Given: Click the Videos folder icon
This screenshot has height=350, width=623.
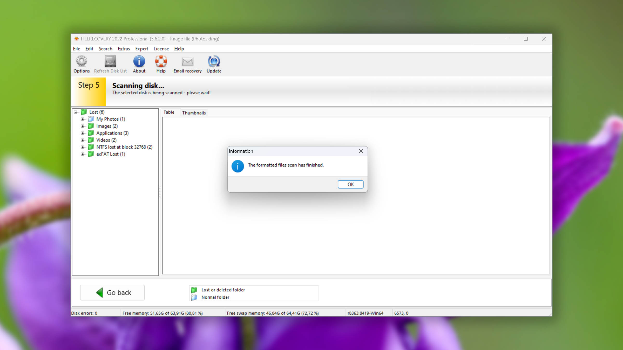Looking at the screenshot, I should (x=91, y=140).
